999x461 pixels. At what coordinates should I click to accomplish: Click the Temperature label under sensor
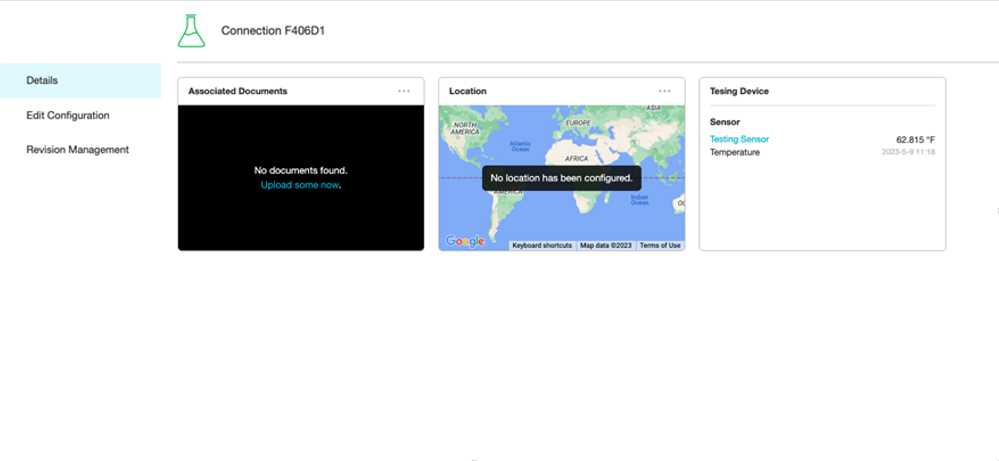pyautogui.click(x=735, y=152)
